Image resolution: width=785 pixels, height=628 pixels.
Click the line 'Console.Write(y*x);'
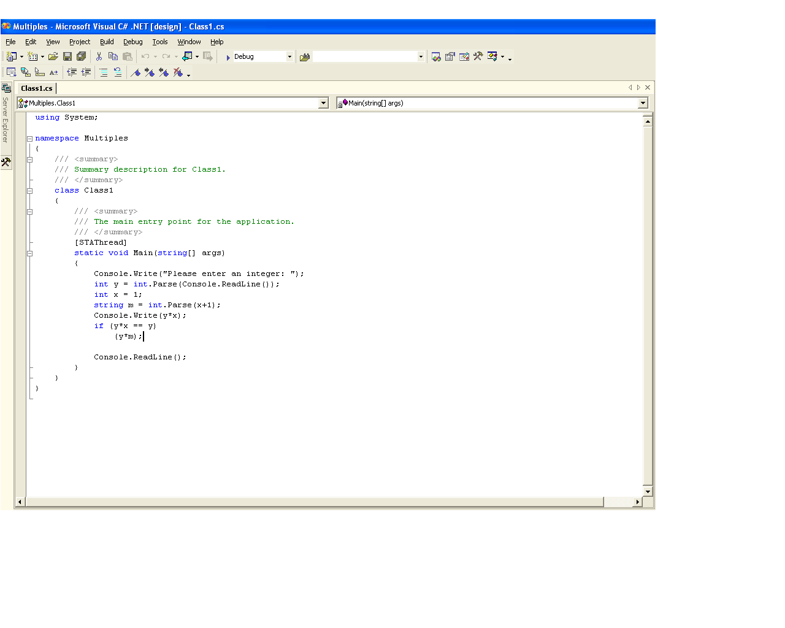click(140, 316)
